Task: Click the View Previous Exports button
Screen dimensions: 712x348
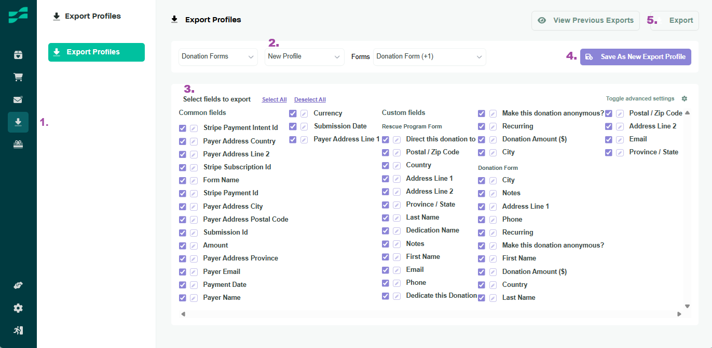Action: (586, 21)
